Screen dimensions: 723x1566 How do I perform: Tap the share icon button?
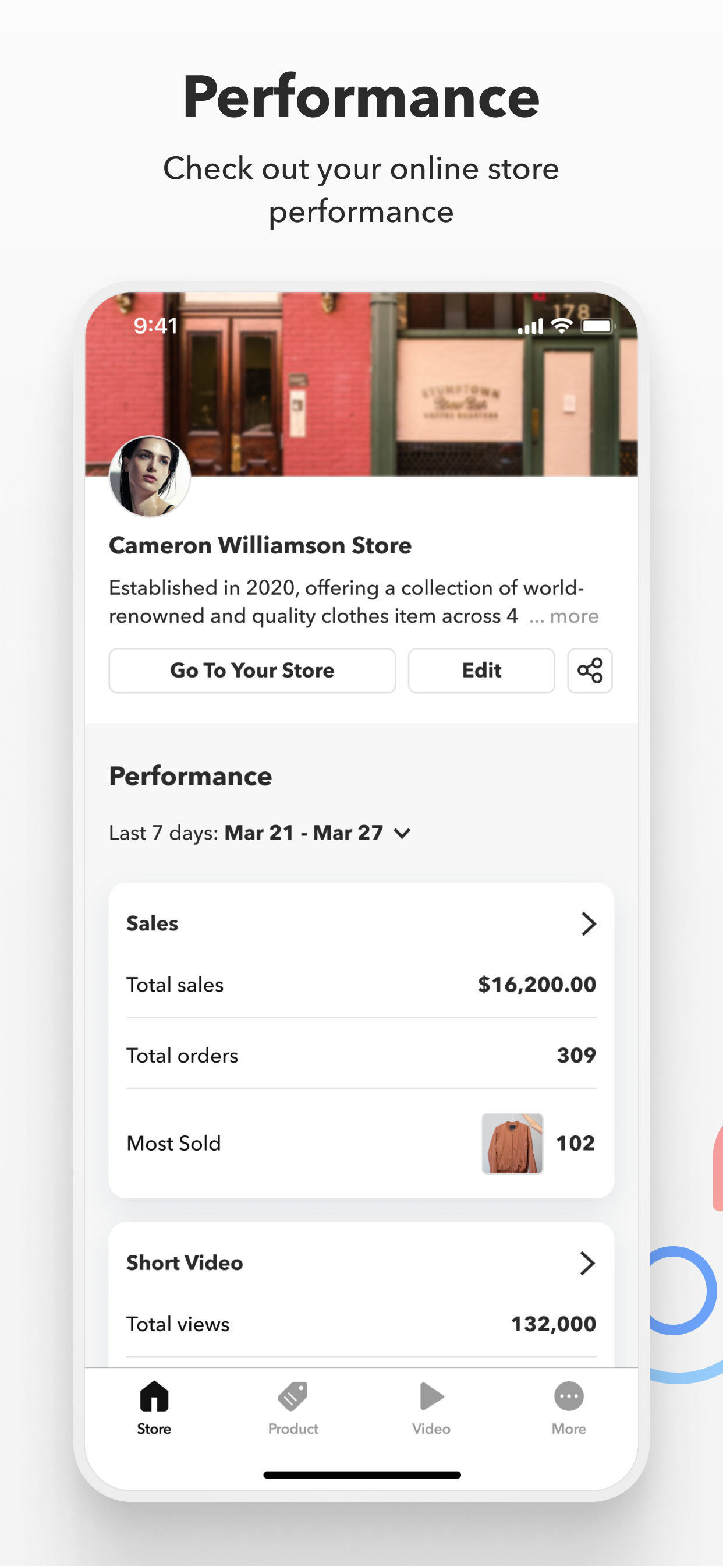[x=589, y=671]
